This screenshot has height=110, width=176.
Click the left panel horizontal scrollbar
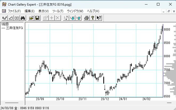12,103
